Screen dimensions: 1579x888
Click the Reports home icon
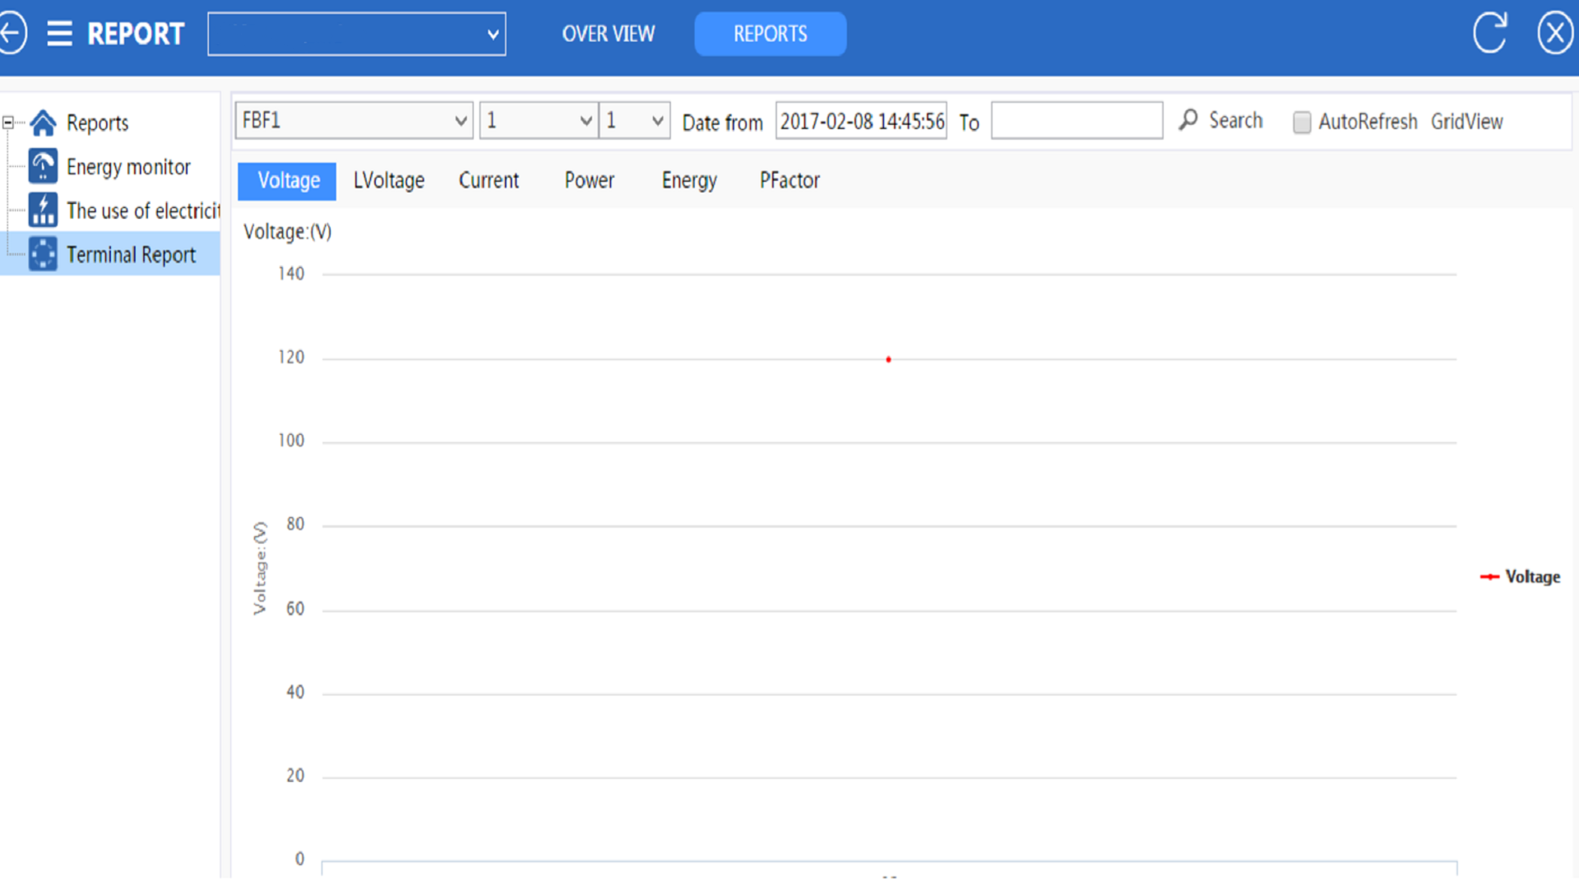[x=43, y=123]
